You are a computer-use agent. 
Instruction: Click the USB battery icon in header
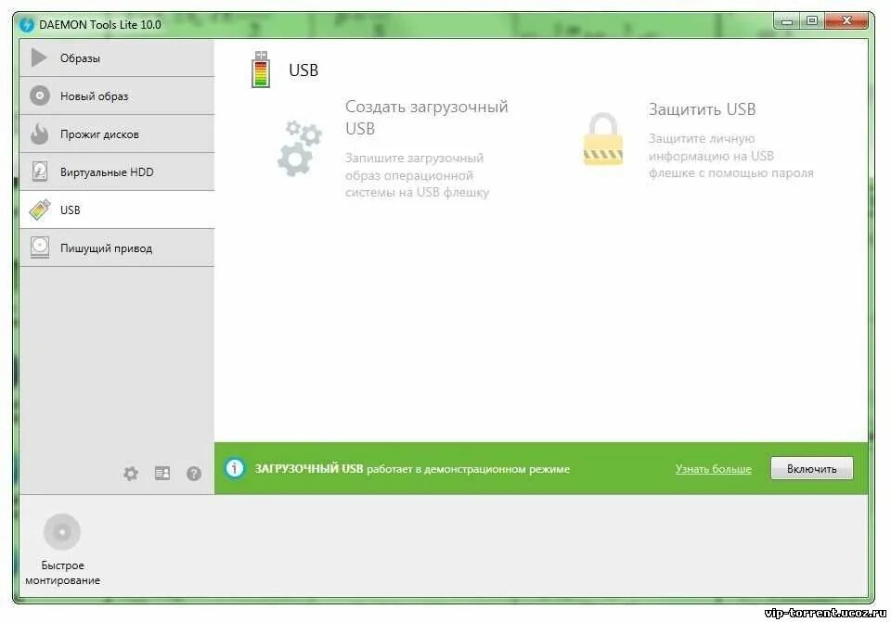pos(261,70)
